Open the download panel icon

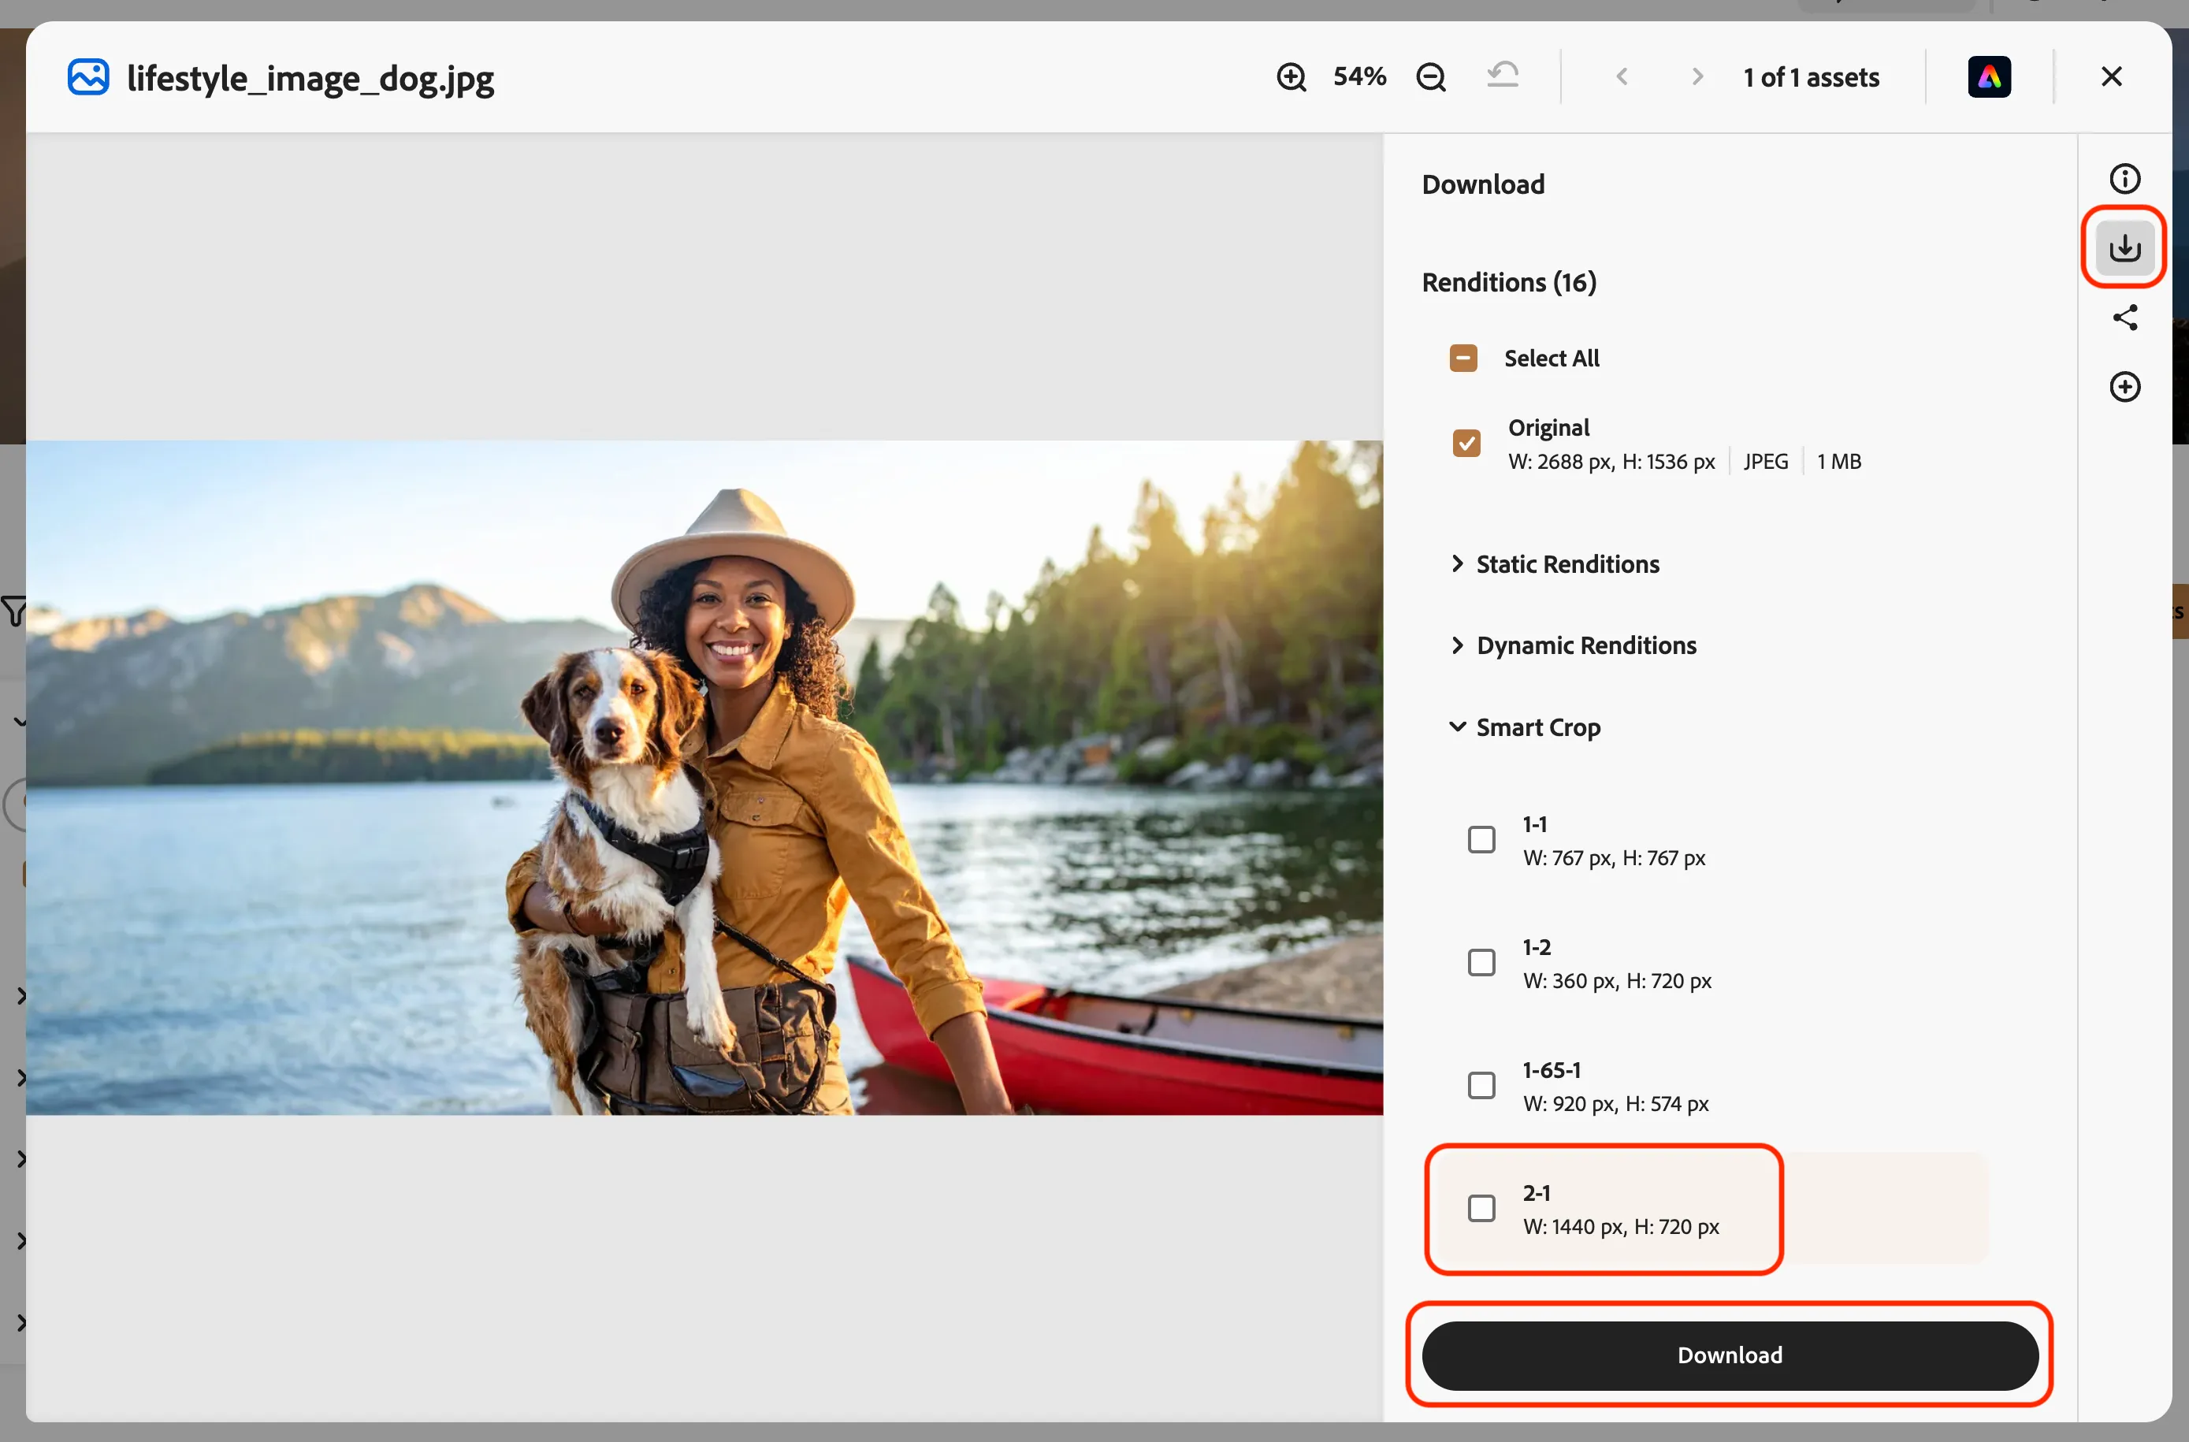click(x=2124, y=247)
